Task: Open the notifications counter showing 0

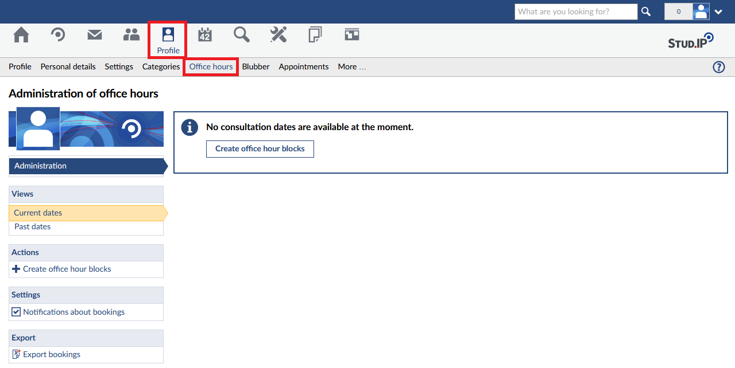Action: coord(678,12)
